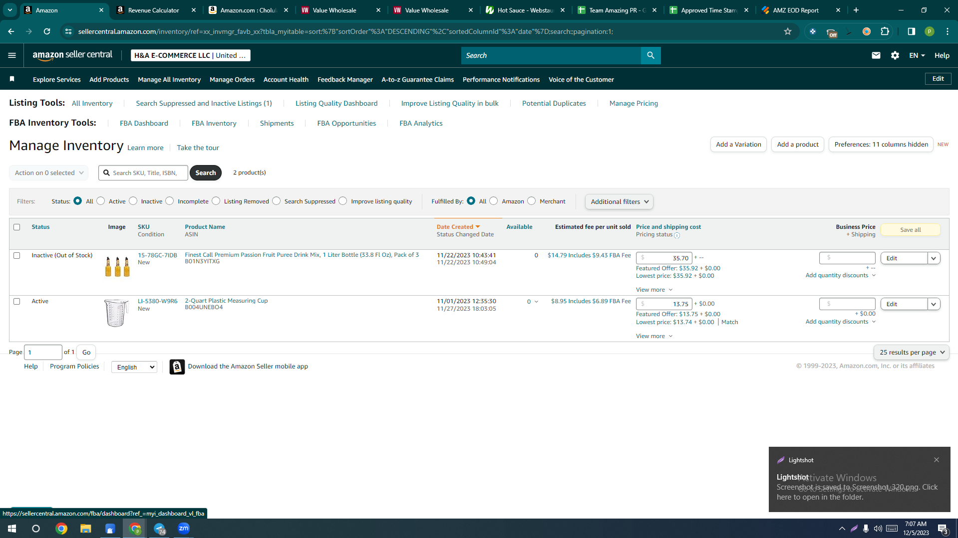Open Feedback Manager in the navigation
958x538 pixels.
(x=345, y=79)
